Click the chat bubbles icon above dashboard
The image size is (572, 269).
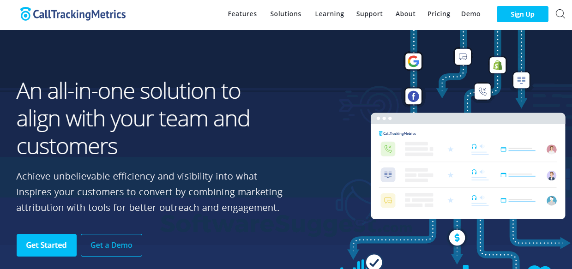[463, 57]
